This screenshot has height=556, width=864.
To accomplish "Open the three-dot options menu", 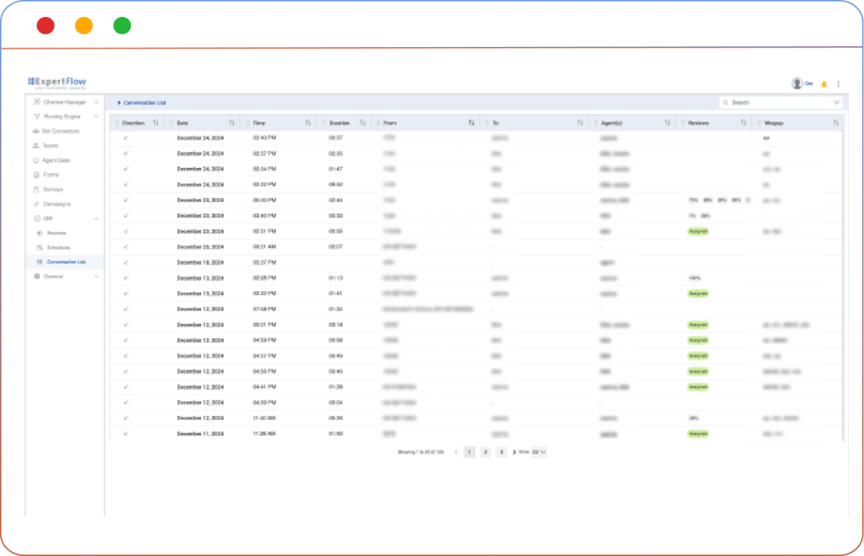I will click(x=838, y=84).
